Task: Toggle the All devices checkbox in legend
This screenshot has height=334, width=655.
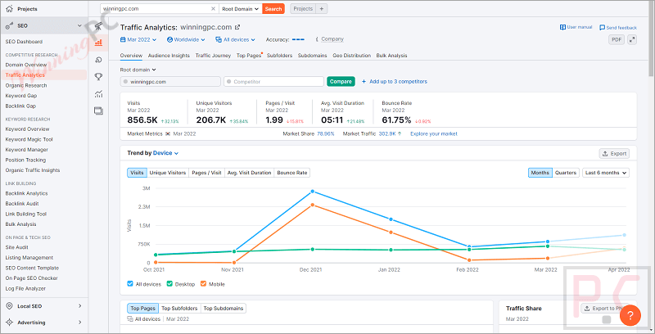Action: click(x=130, y=284)
